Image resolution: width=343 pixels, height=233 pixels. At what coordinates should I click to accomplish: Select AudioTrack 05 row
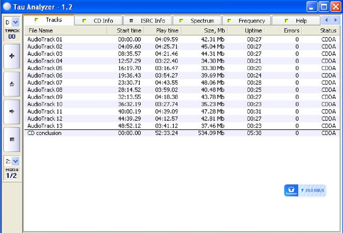click(182, 68)
